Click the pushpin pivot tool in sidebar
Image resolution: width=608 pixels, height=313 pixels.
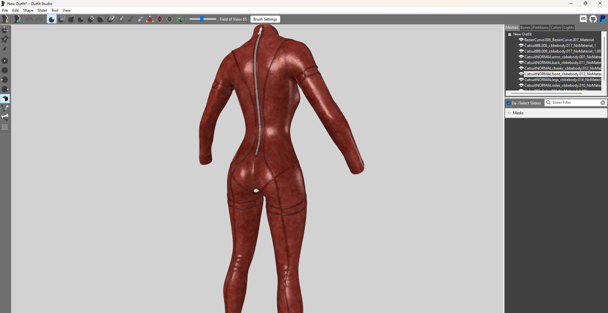pos(5,39)
